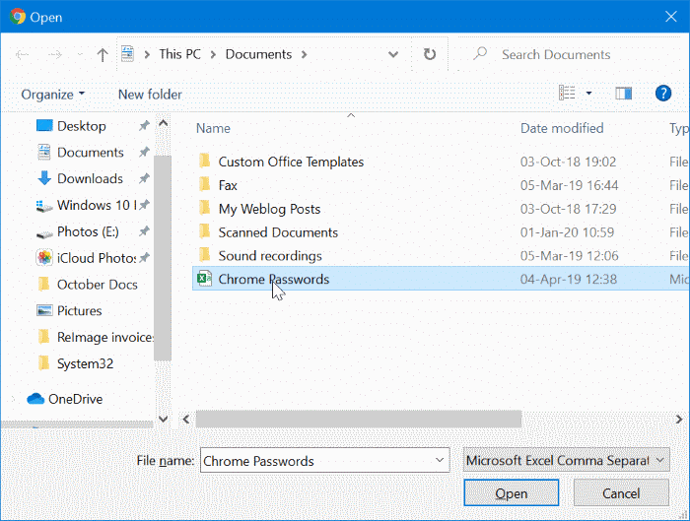The height and width of the screenshot is (521, 690).
Task: Select Scanned Documents folder
Action: (278, 232)
